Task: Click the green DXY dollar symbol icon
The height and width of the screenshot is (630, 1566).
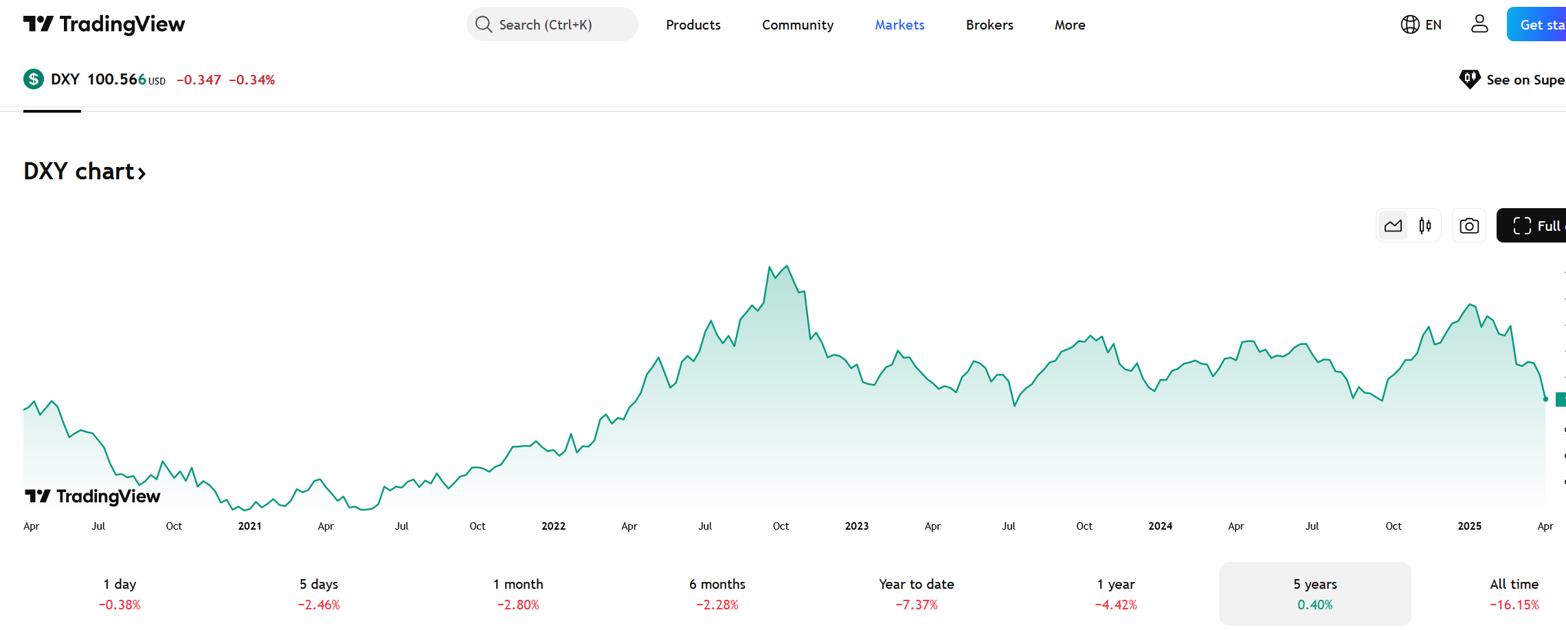Action: (x=33, y=80)
